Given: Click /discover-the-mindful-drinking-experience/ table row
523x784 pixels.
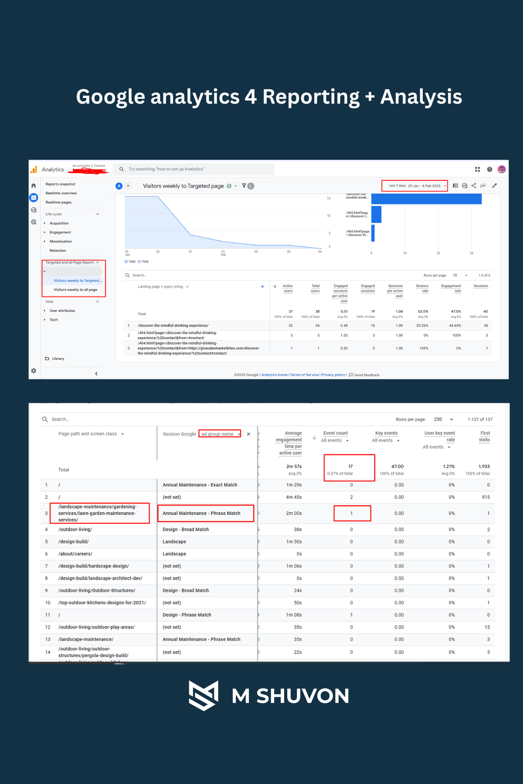Looking at the screenshot, I should click(308, 325).
